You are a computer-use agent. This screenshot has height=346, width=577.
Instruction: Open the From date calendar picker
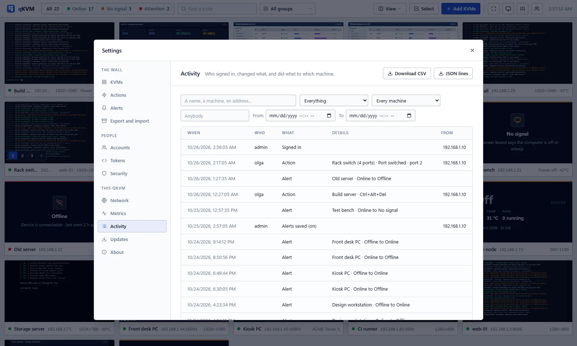coord(329,115)
